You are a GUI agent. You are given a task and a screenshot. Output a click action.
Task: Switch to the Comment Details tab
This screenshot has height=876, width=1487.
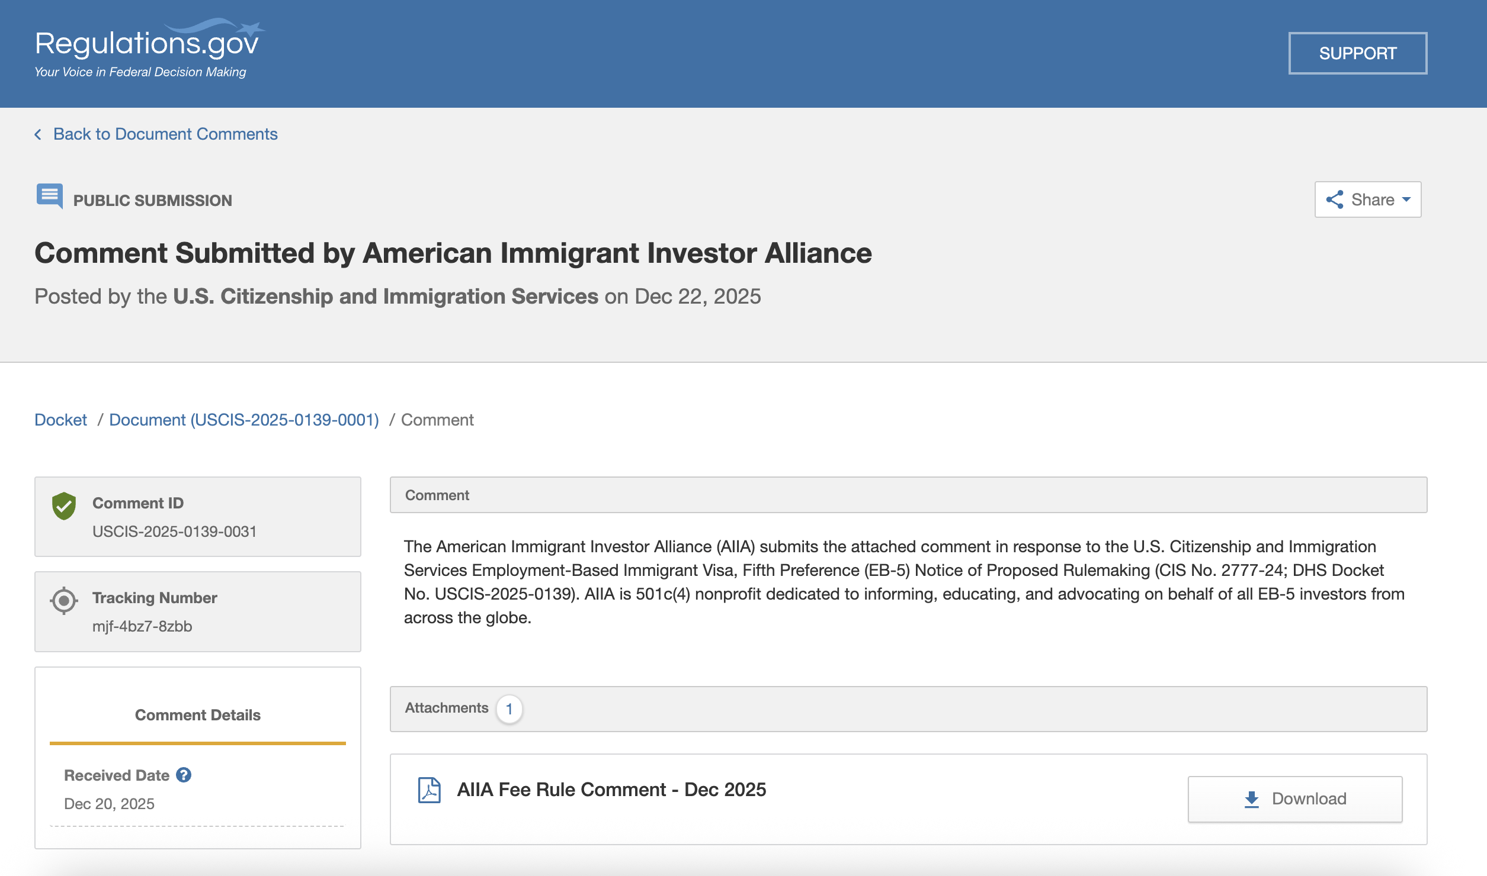tap(197, 715)
